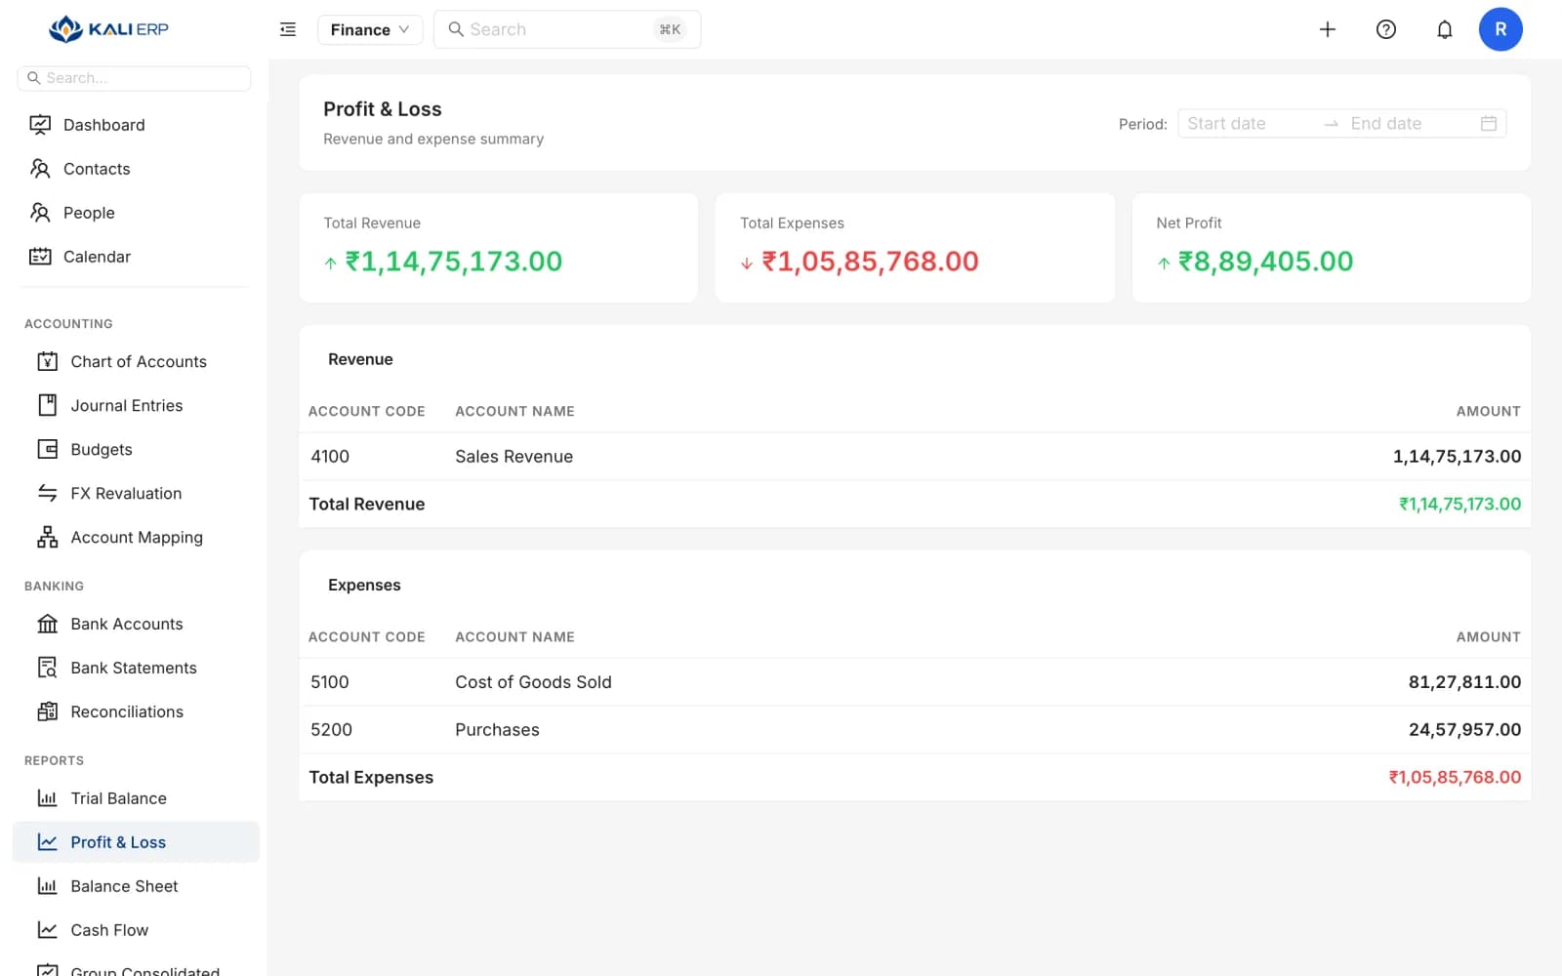Click amount 24,57,957.00
The width and height of the screenshot is (1562, 976).
[1464, 730]
